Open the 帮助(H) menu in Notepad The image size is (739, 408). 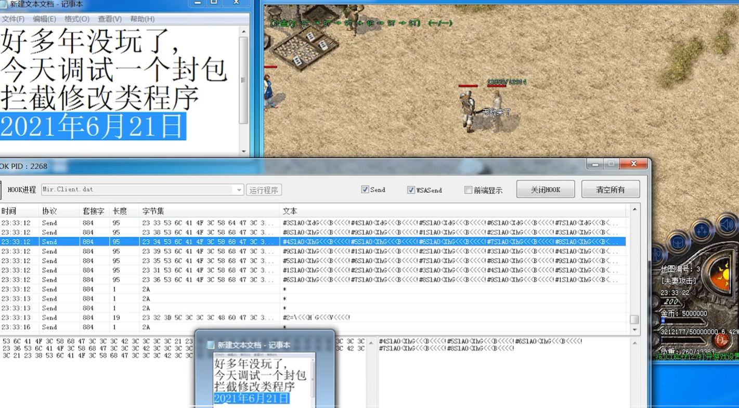[x=142, y=19]
